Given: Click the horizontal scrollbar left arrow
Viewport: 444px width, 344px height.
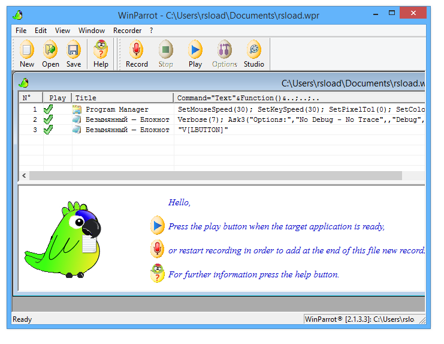Looking at the screenshot, I should tap(24, 175).
